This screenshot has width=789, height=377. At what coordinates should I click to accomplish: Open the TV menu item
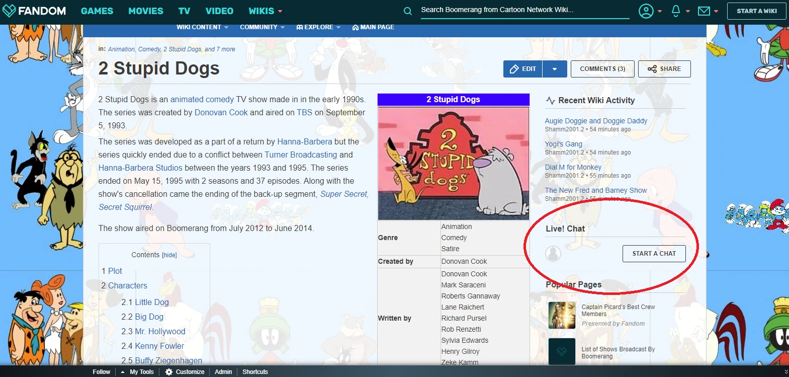(x=185, y=11)
